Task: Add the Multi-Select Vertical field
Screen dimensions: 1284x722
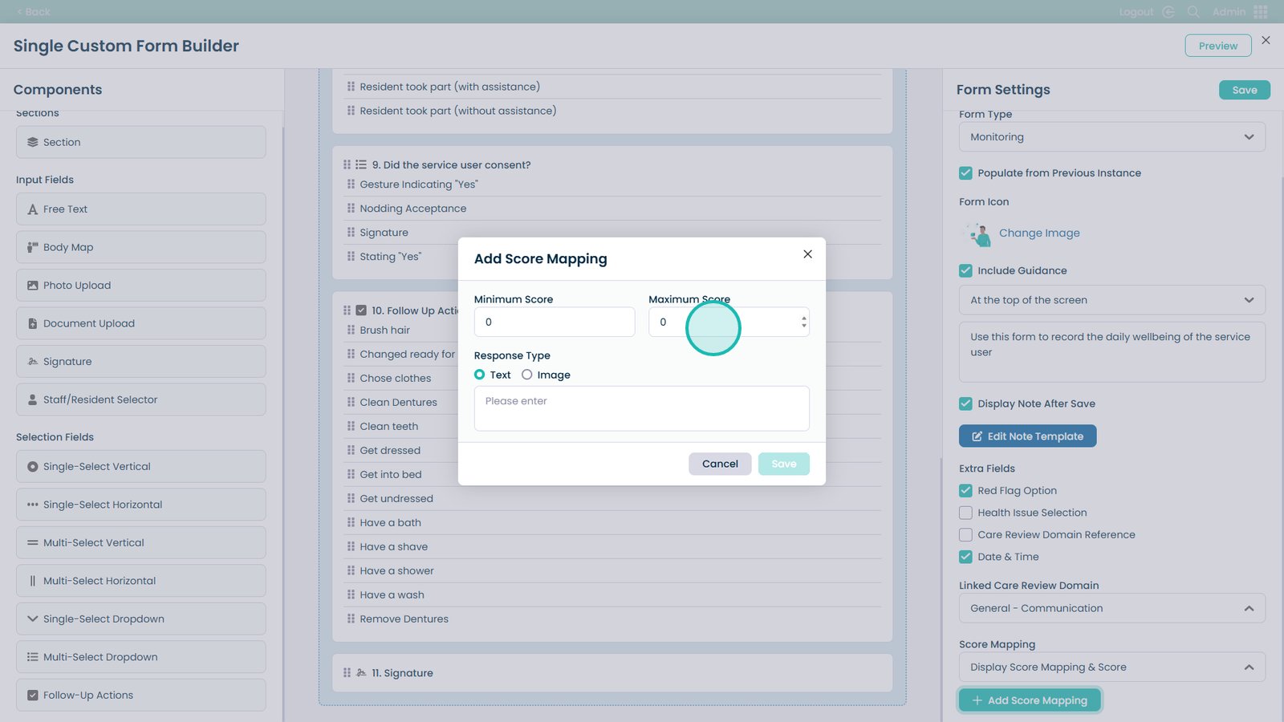Action: pos(140,542)
